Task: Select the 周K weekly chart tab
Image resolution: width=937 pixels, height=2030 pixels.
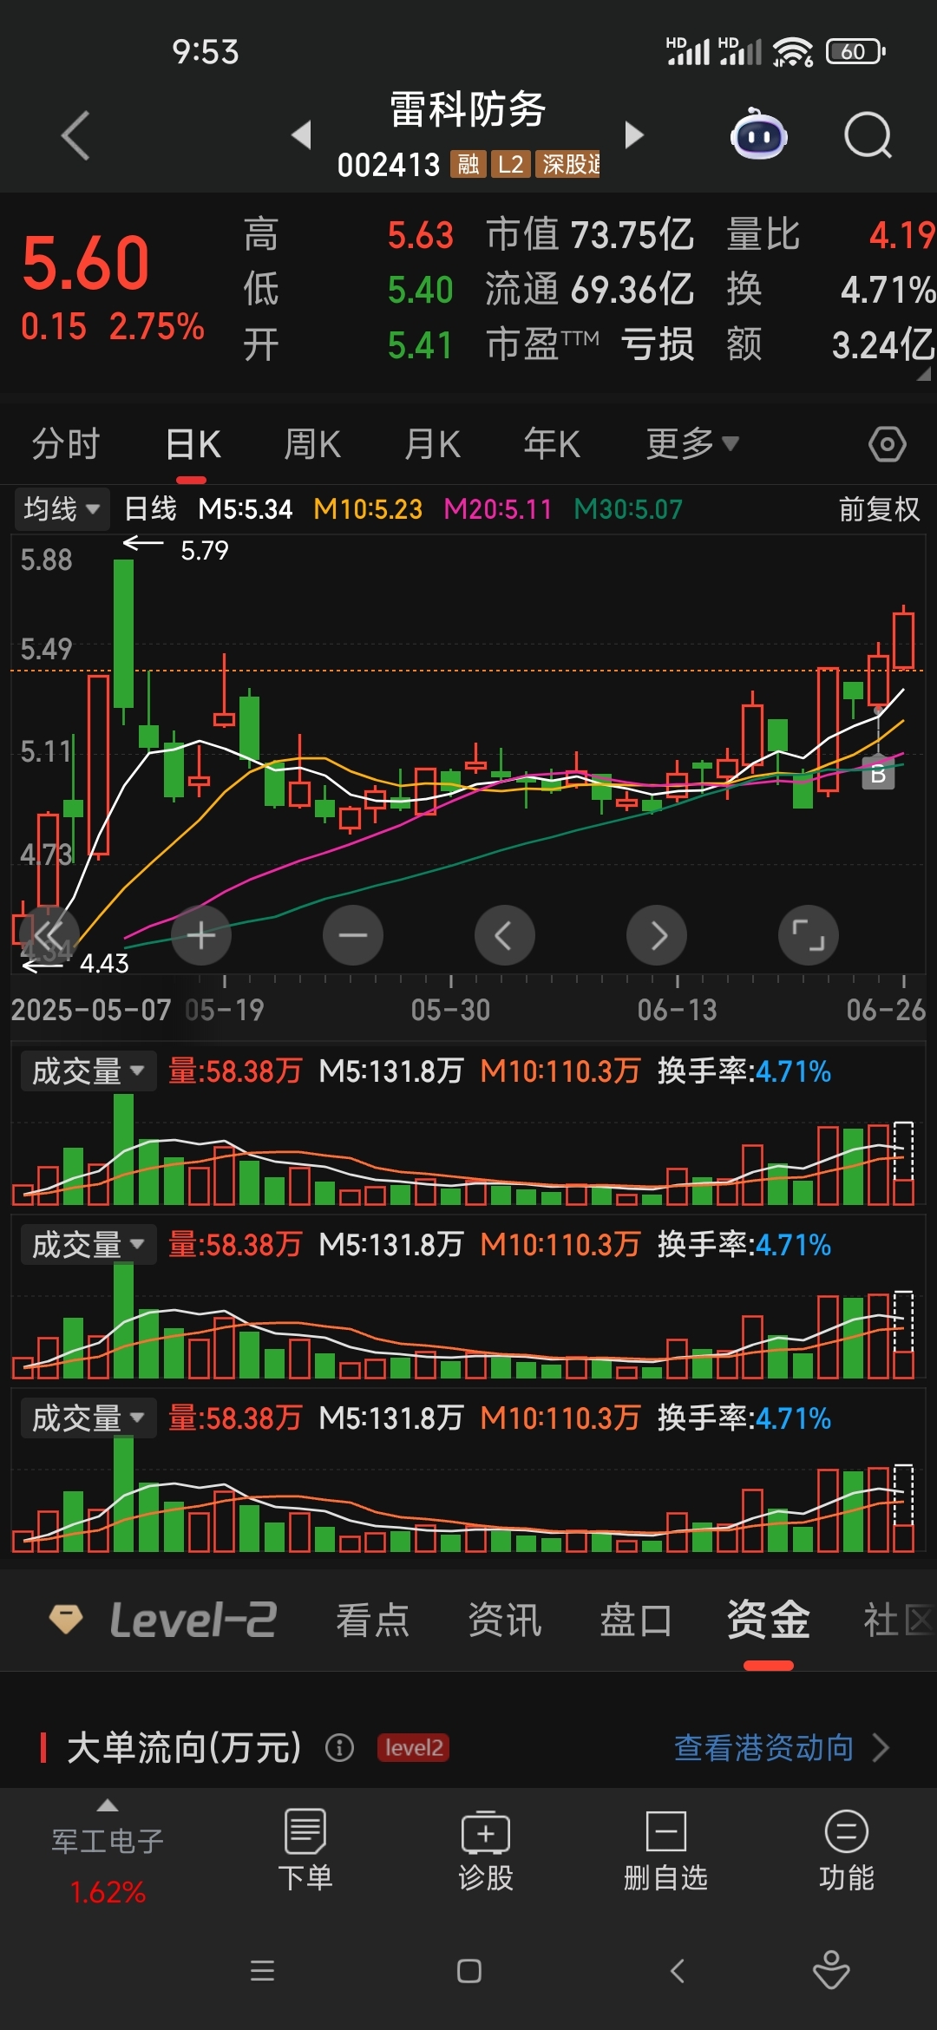Action: [312, 444]
